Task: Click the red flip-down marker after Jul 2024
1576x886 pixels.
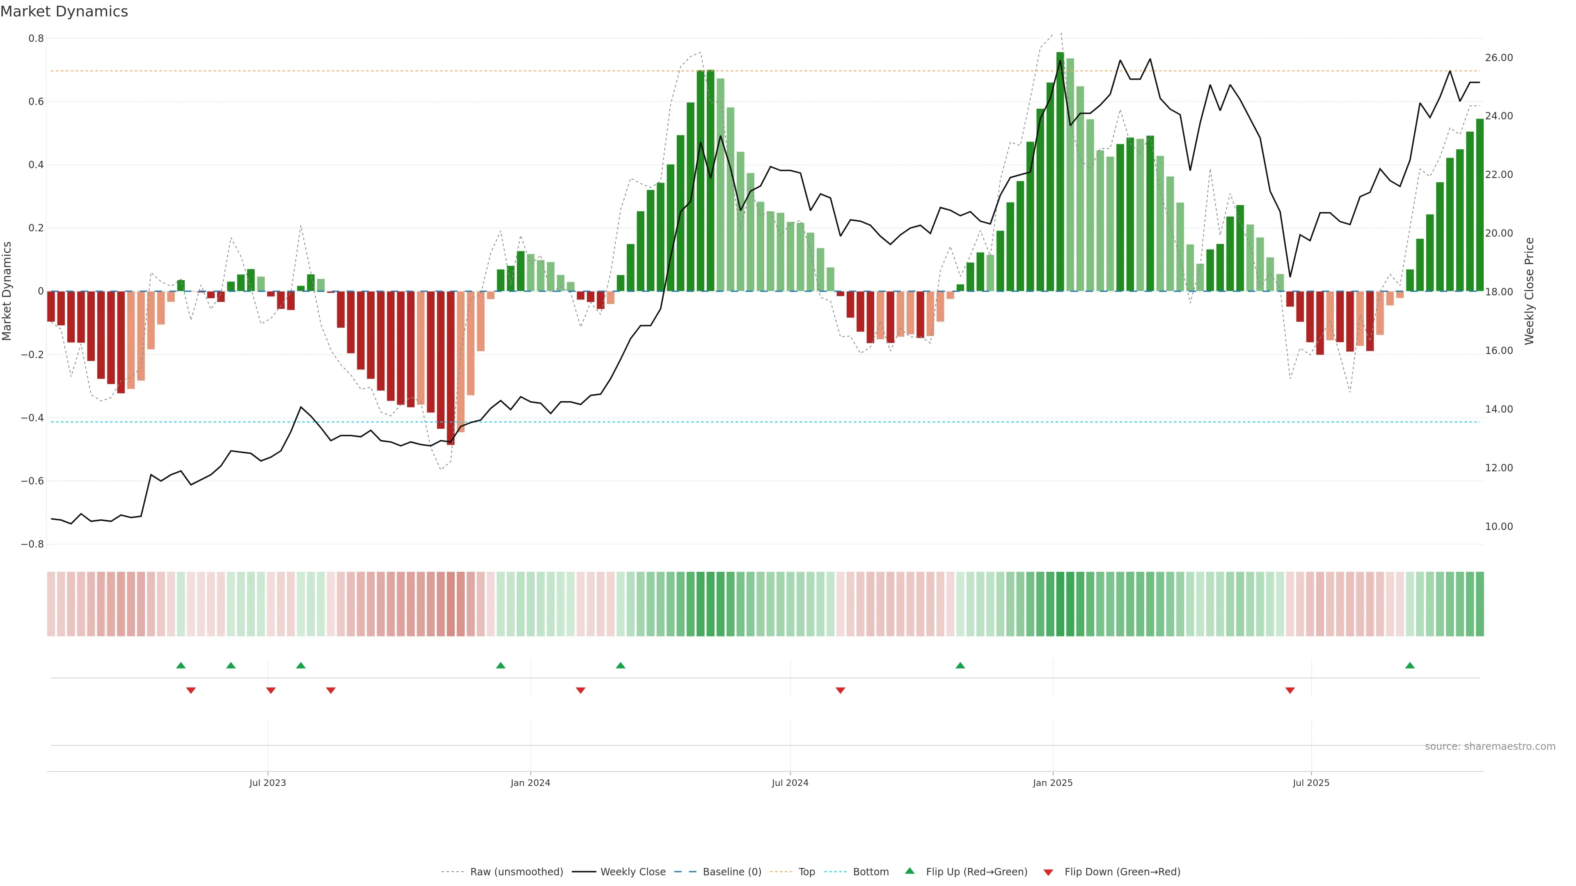Action: click(840, 690)
